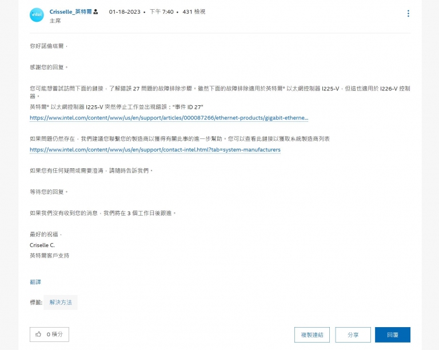Click the signature text Criselle C.
This screenshot has height=350, width=439.
tap(42, 245)
